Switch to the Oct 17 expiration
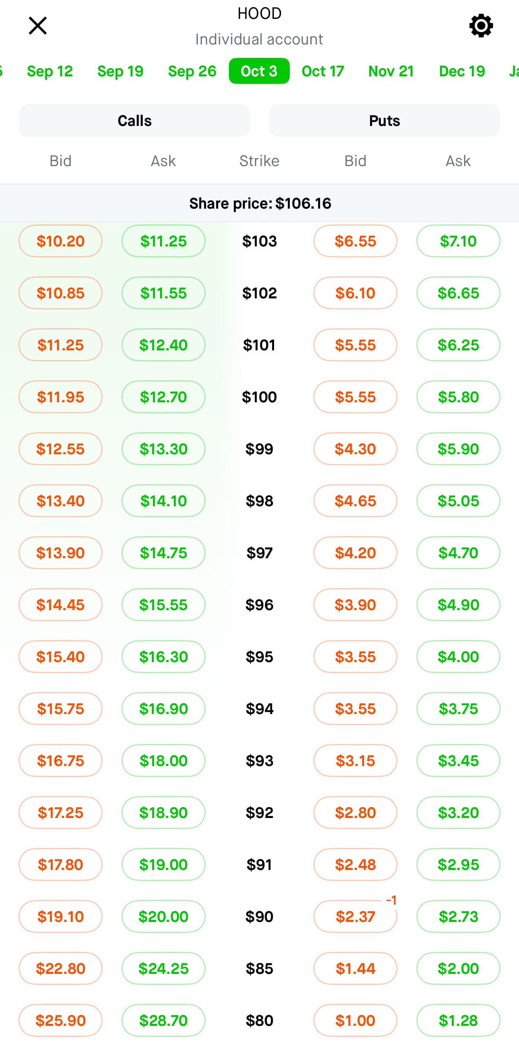 [323, 71]
